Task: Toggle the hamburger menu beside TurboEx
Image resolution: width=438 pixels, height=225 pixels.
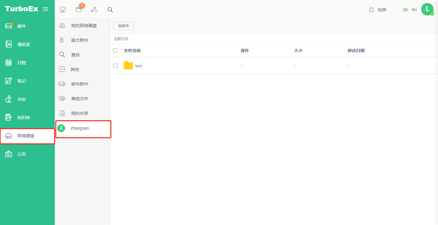Action: pyautogui.click(x=46, y=9)
